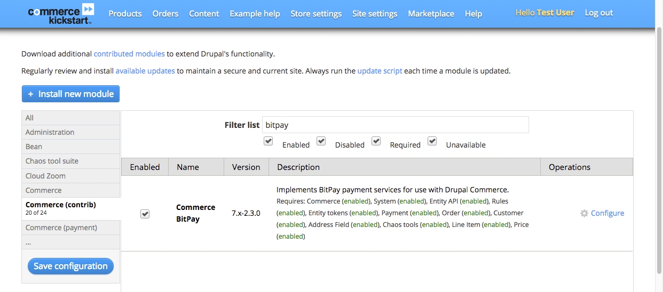This screenshot has height=292, width=663.
Task: Click Install new module button
Action: 70,94
